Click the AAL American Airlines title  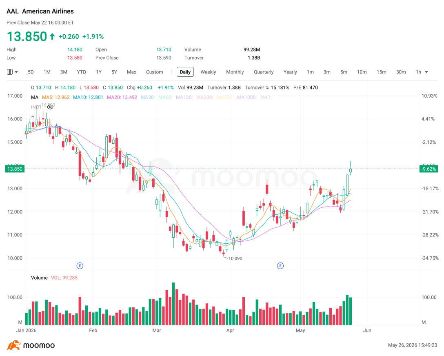pos(40,11)
